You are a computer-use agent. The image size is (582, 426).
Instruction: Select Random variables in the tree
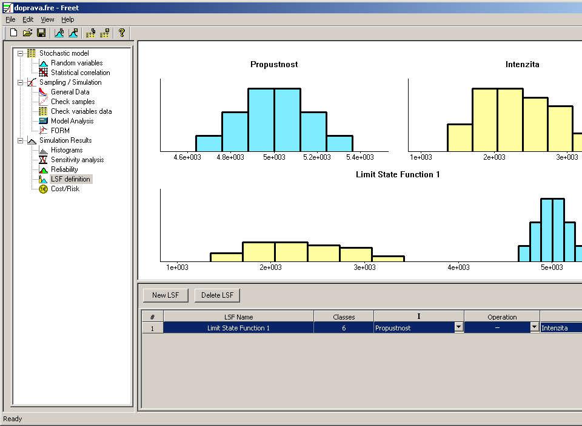[x=77, y=63]
